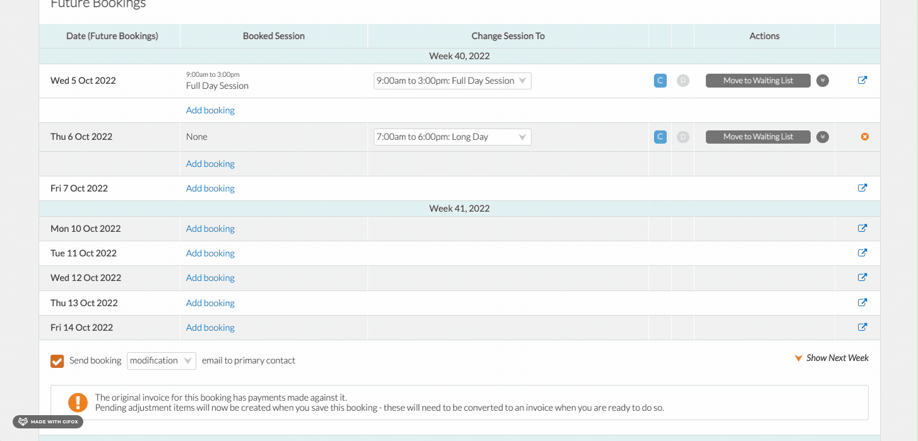Click the Future Bookings section heading
The height and width of the screenshot is (441, 918).
pyautogui.click(x=98, y=4)
